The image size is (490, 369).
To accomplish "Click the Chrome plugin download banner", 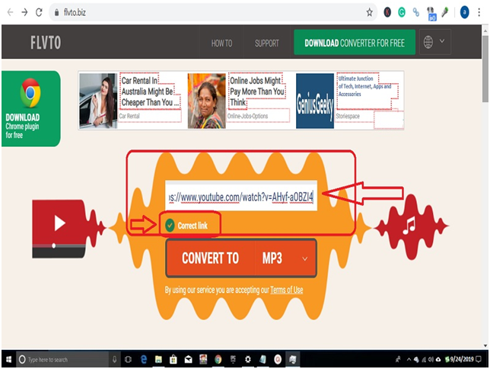I will (30, 108).
